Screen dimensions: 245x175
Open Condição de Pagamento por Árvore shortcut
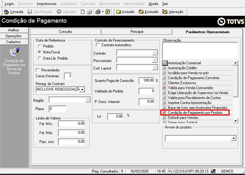click(14, 61)
